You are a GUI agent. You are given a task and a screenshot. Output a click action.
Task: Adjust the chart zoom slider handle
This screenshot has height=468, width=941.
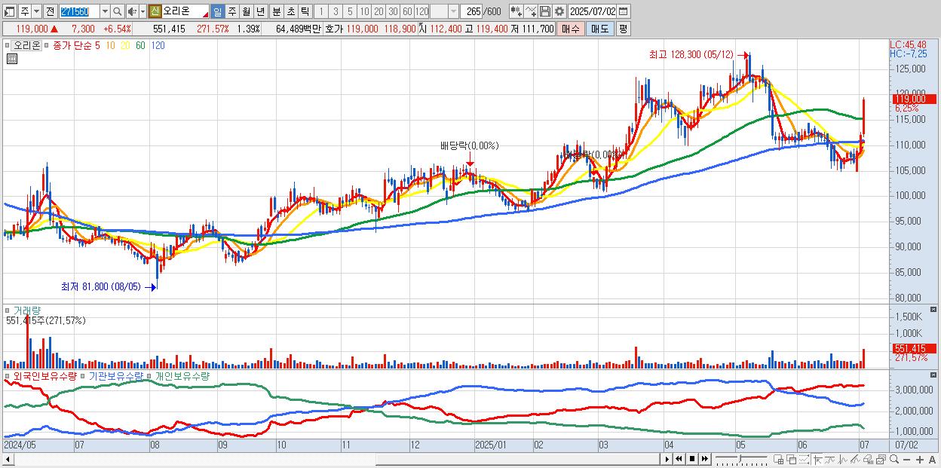(740, 458)
